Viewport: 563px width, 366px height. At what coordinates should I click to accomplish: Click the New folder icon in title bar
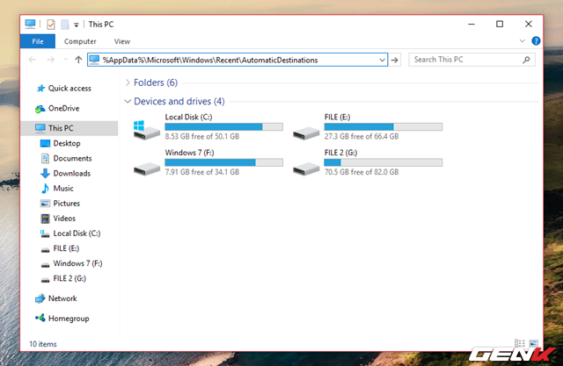(x=64, y=25)
